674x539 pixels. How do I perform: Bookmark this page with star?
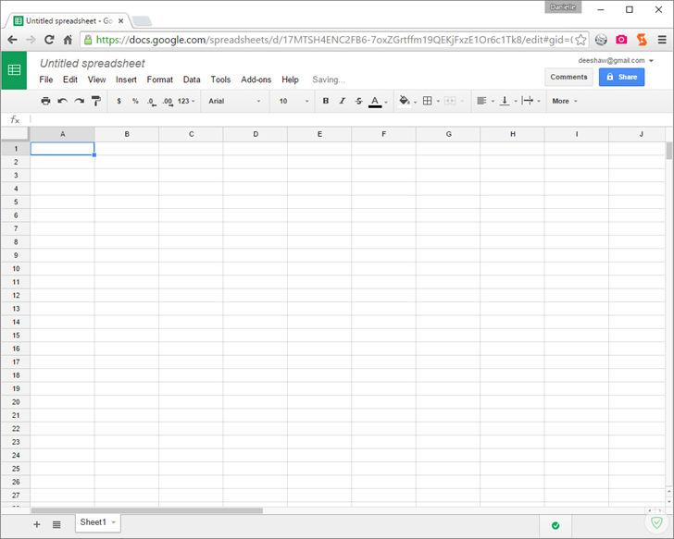(580, 40)
